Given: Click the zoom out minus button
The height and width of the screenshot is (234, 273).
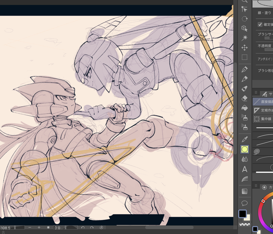Looking at the screenshot, I should click(x=30, y=228).
